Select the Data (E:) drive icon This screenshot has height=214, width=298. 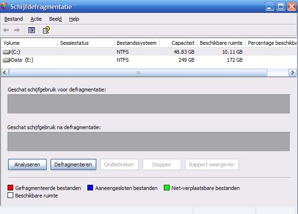[x=7, y=60]
